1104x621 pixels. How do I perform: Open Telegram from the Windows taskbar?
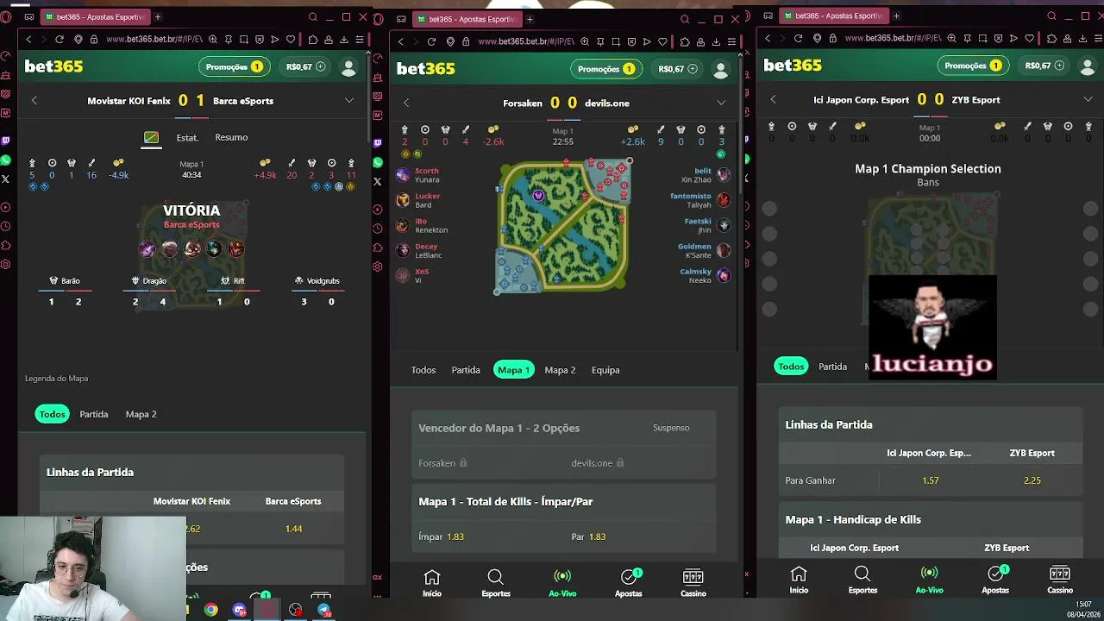[x=324, y=610]
